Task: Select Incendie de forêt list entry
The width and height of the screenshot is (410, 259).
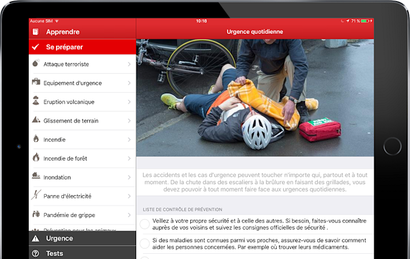Action: coord(82,158)
